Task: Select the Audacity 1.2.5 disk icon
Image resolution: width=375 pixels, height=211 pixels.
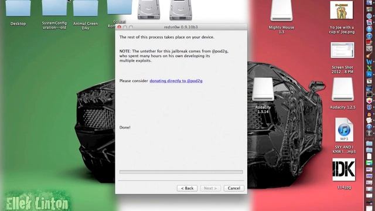Action: (x=342, y=89)
